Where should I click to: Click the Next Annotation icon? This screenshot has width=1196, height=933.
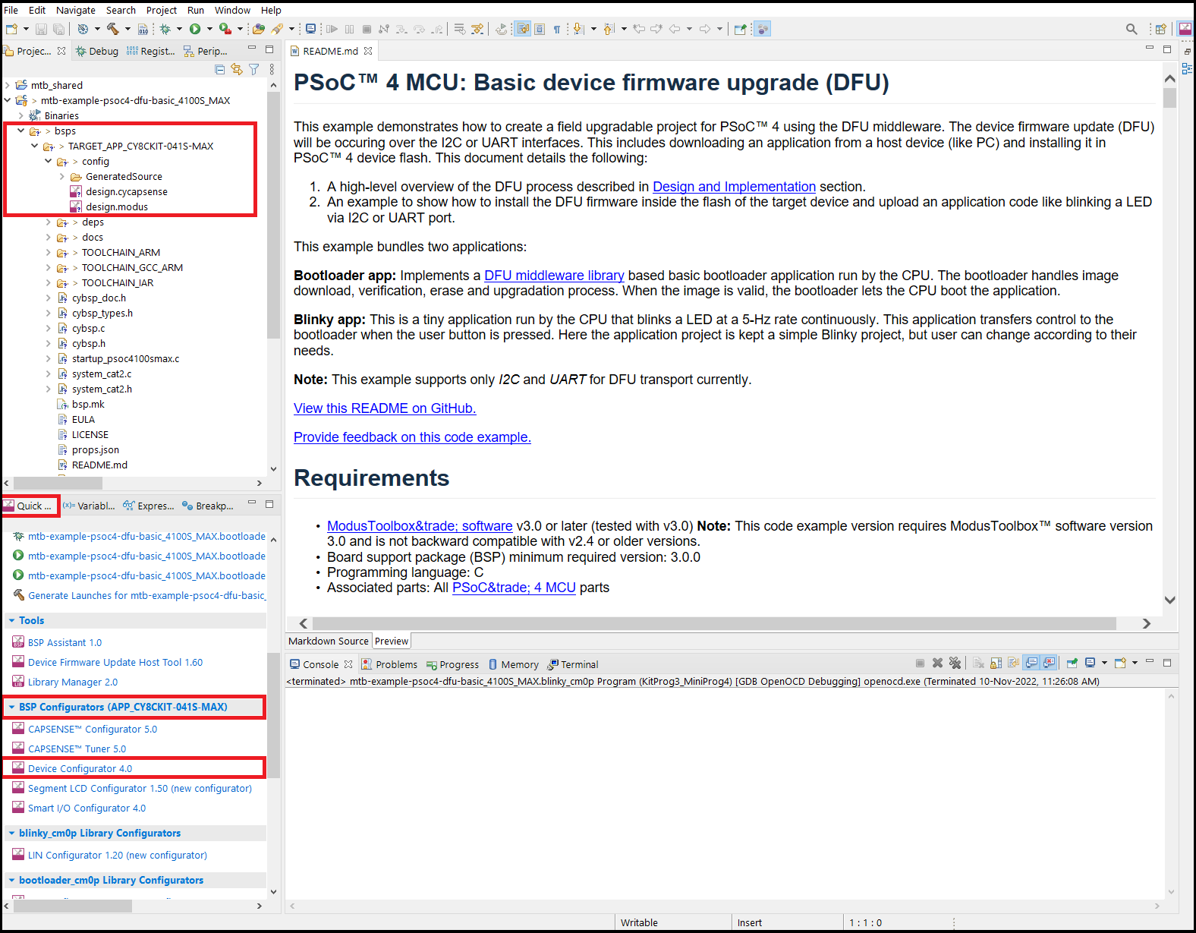pyautogui.click(x=578, y=29)
